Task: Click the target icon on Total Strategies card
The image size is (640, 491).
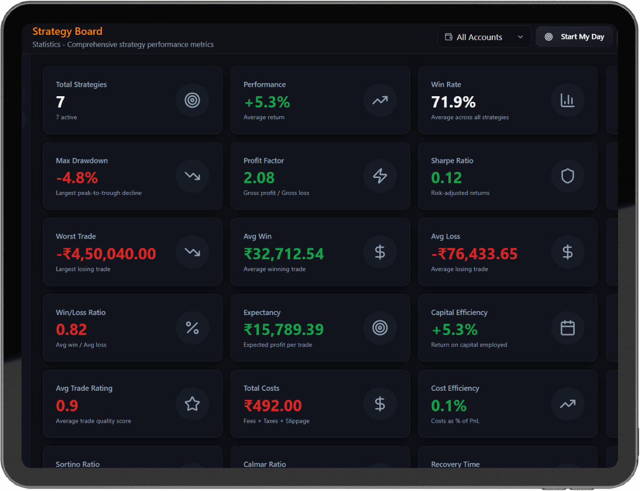Action: tap(192, 100)
